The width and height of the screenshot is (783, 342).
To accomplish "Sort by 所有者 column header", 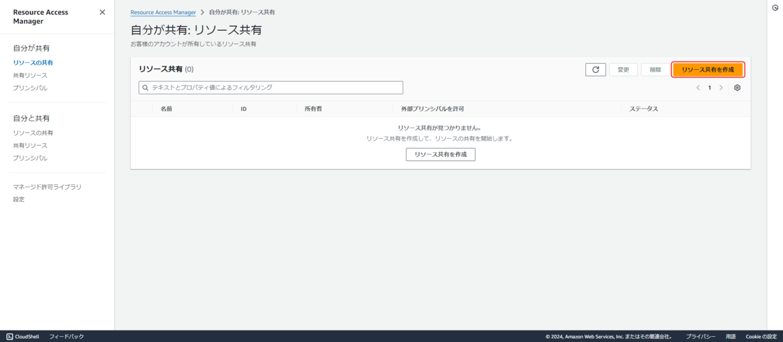I will (x=313, y=109).
